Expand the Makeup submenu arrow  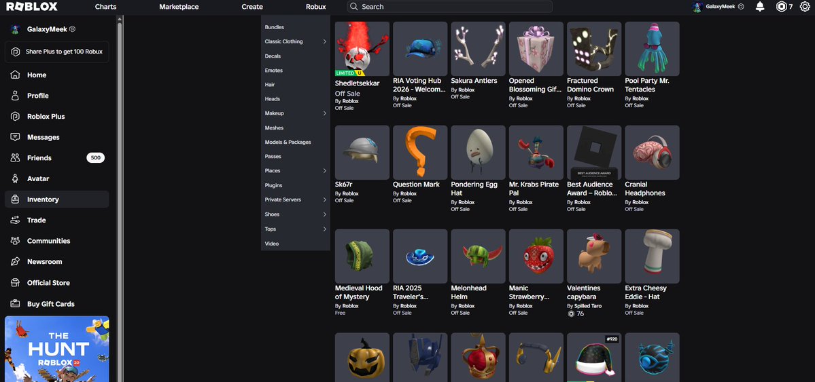tap(324, 113)
